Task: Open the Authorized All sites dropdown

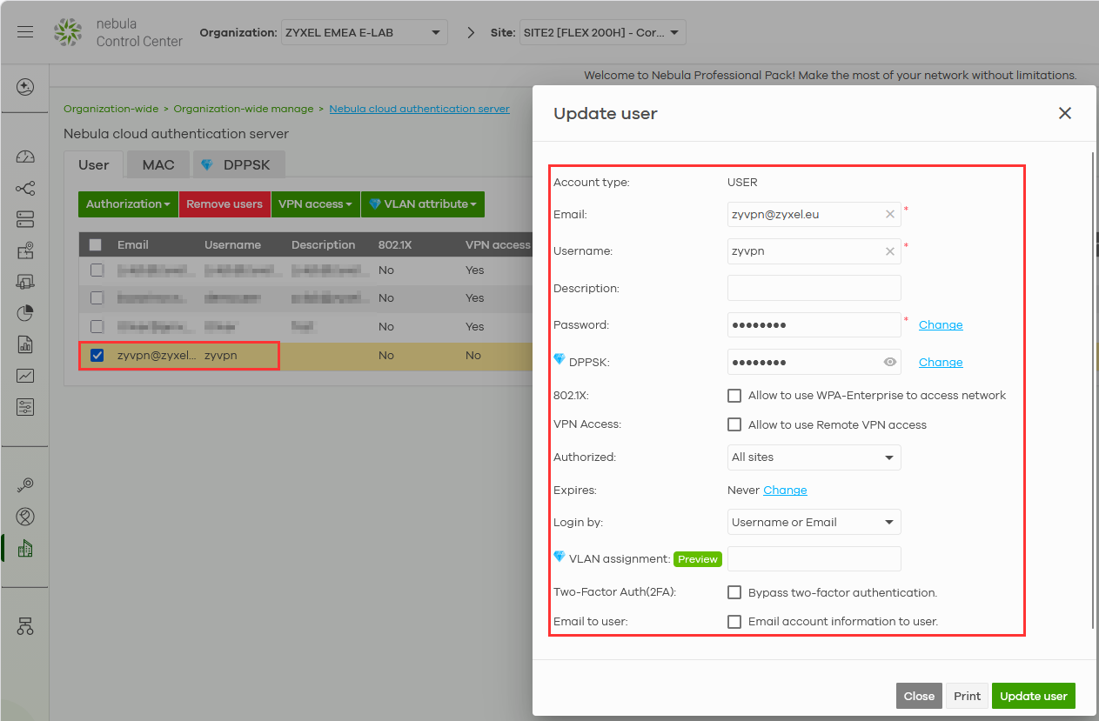Action: tap(814, 457)
